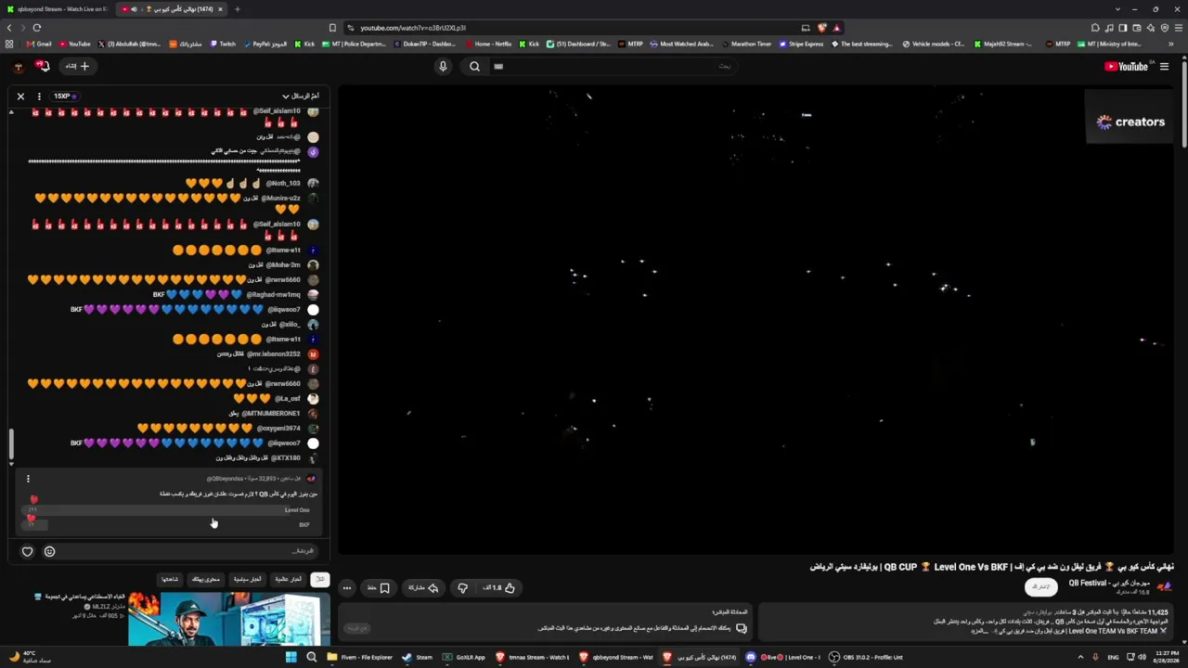
Task: Open the Stripe Express bookmark
Action: click(802, 44)
